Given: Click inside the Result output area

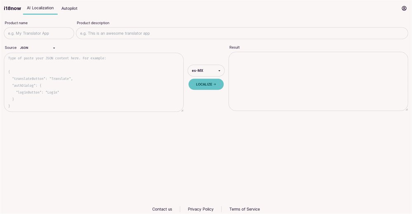Looking at the screenshot, I should pyautogui.click(x=318, y=81).
